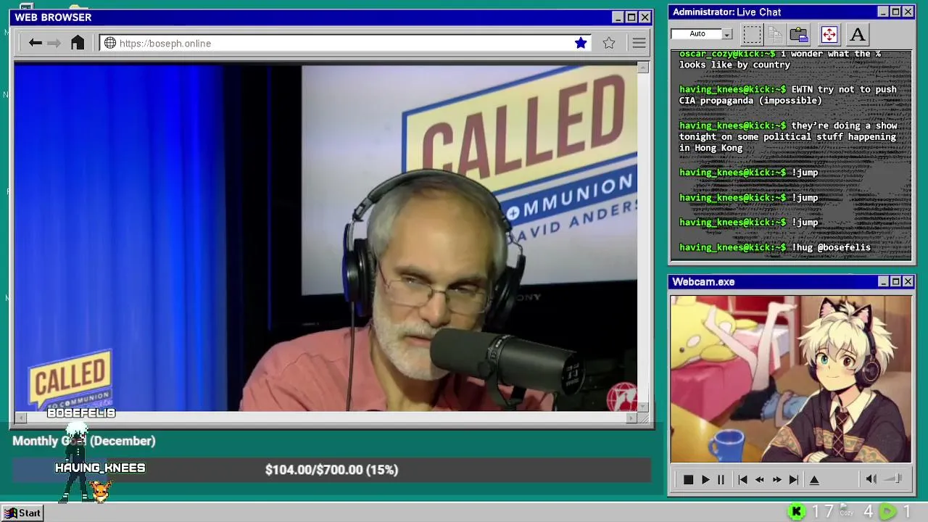Image resolution: width=928 pixels, height=522 pixels.
Task: Click the copy pages icon in Live Chat
Action: tap(775, 34)
